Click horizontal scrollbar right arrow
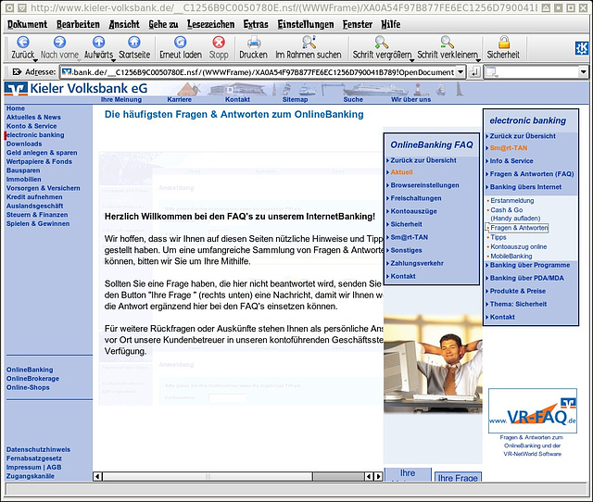The width and height of the screenshot is (593, 502). tap(378, 476)
